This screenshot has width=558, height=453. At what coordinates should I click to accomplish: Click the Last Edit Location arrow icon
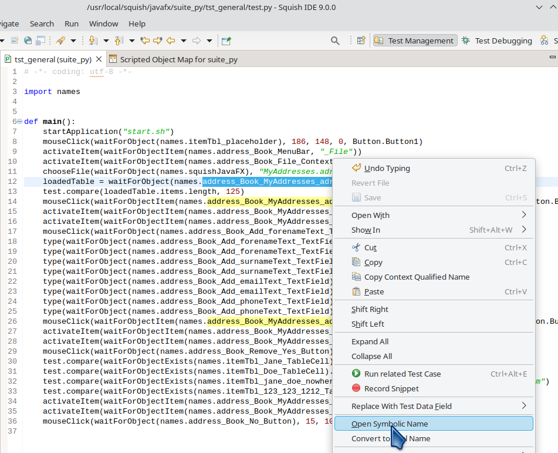pyautogui.click(x=145, y=41)
